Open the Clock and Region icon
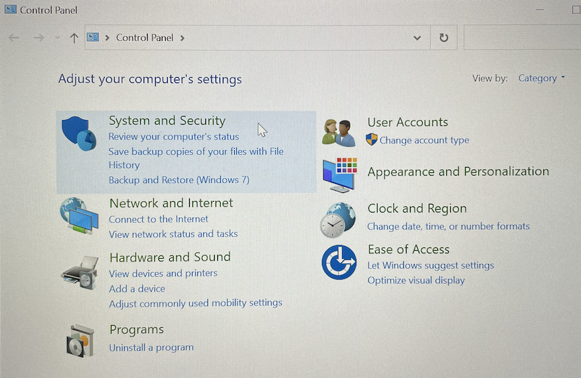This screenshot has width=581, height=378. [338, 220]
